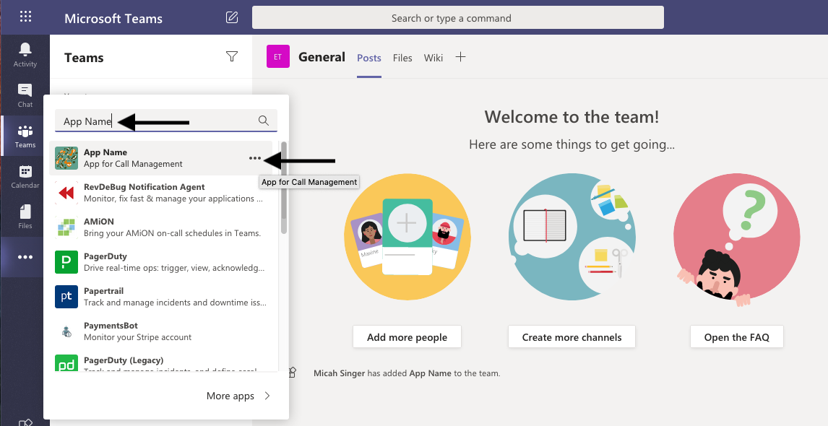Image resolution: width=828 pixels, height=426 pixels.
Task: Select the App Name result title
Action: pyautogui.click(x=105, y=152)
